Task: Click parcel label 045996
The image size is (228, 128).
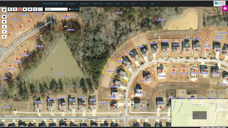Action: click(x=223, y=84)
